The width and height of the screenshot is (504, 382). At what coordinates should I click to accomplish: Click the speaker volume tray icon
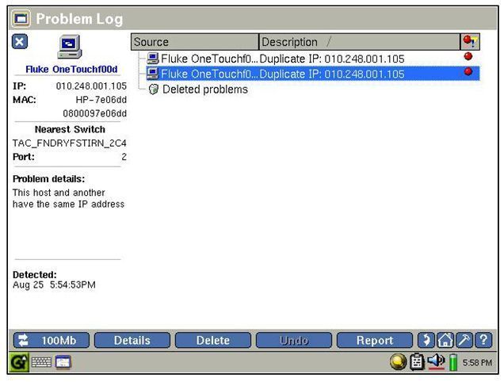point(436,361)
